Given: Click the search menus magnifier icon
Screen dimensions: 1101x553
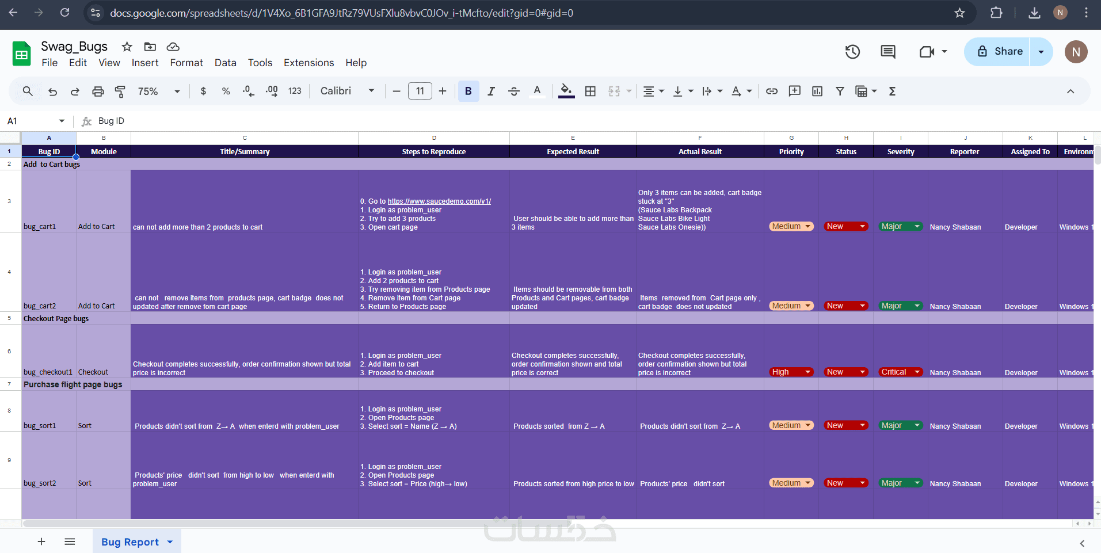Looking at the screenshot, I should click(28, 91).
